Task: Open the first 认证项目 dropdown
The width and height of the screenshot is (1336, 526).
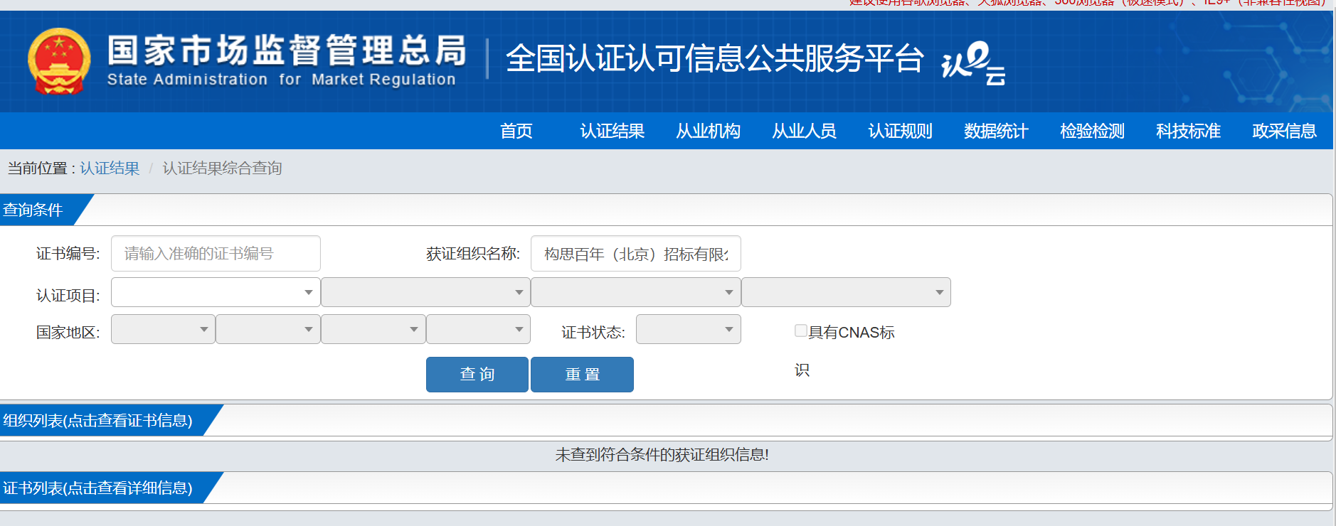Action: click(x=216, y=292)
